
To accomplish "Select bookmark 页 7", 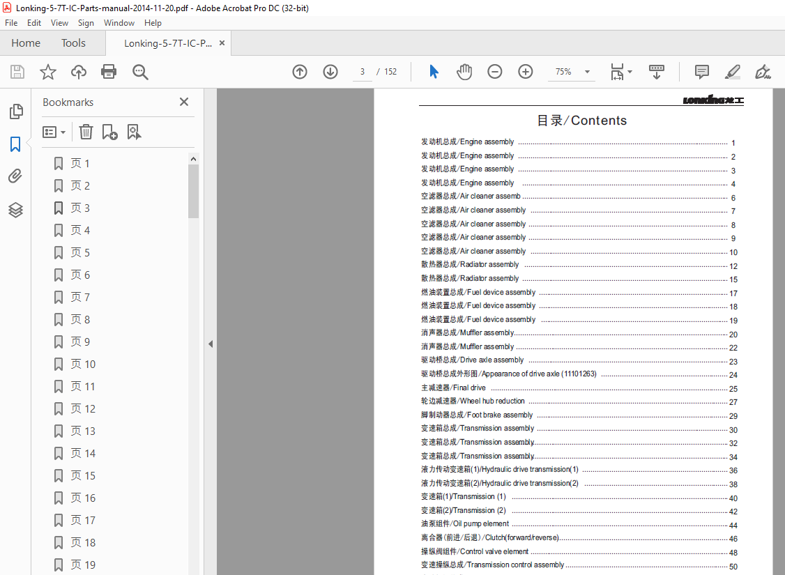I will [80, 298].
